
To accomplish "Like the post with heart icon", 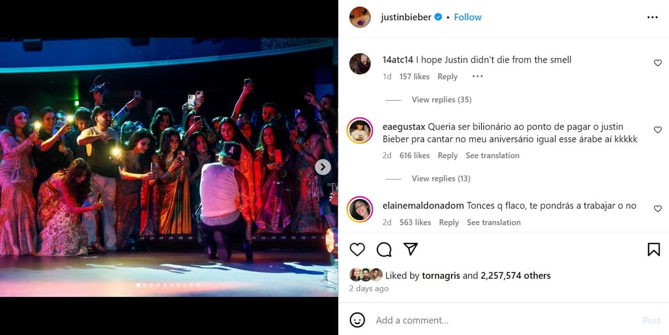I will (x=357, y=249).
